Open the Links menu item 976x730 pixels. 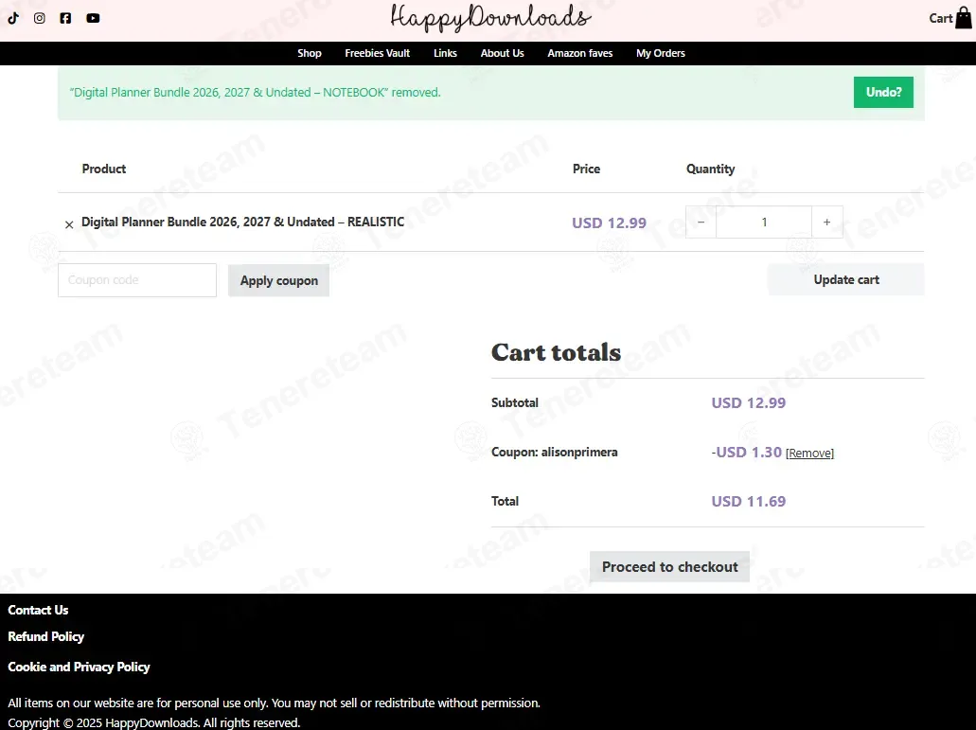pos(445,54)
